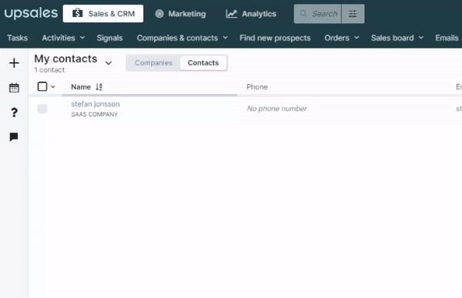Open the select-all checkbox dropdown arrow
This screenshot has height=298, width=462.
(x=53, y=87)
